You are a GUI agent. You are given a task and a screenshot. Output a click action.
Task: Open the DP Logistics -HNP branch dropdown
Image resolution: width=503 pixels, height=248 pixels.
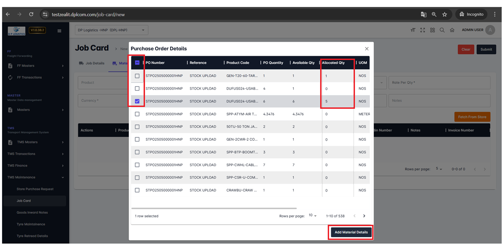(x=112, y=30)
